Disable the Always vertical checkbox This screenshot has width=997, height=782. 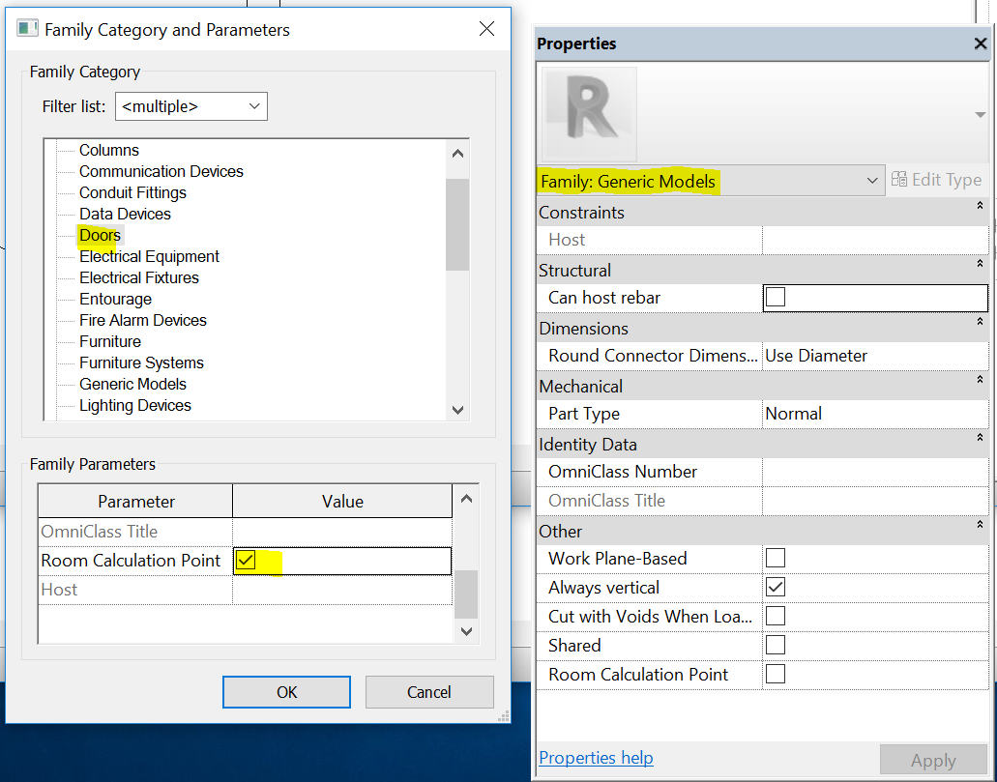(775, 587)
